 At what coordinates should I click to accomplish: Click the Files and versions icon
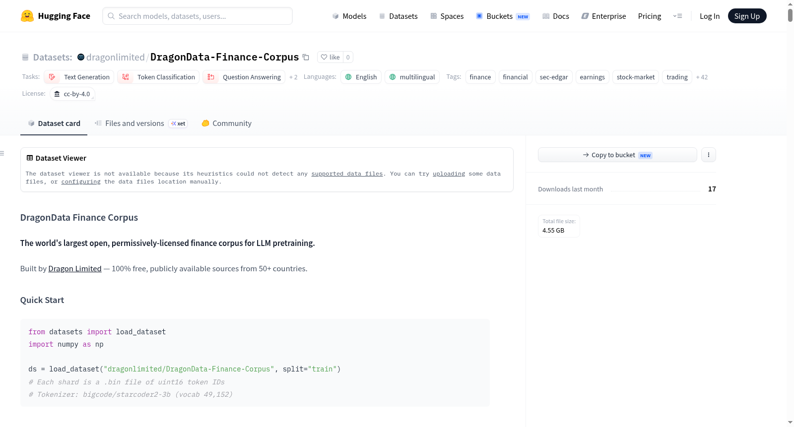point(98,123)
